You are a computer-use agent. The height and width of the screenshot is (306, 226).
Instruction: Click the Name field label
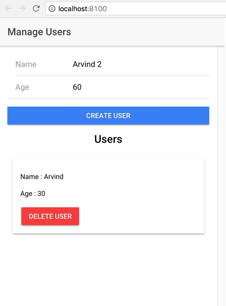pos(26,64)
